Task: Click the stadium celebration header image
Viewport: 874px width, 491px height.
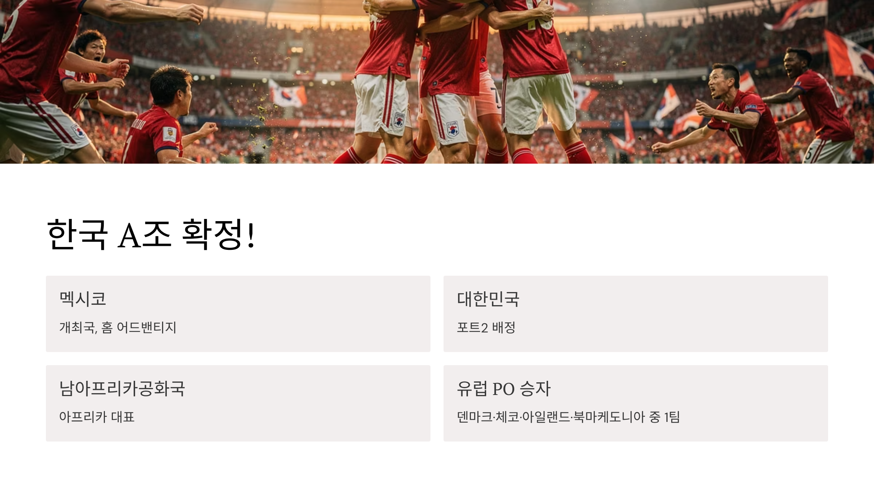Action: click(x=437, y=82)
